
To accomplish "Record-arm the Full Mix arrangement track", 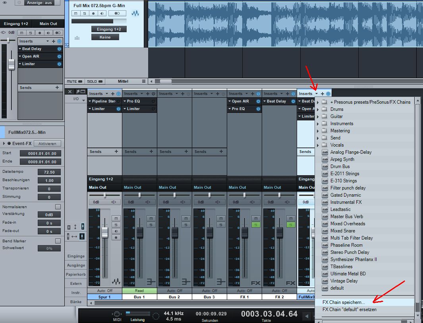I will [x=93, y=13].
